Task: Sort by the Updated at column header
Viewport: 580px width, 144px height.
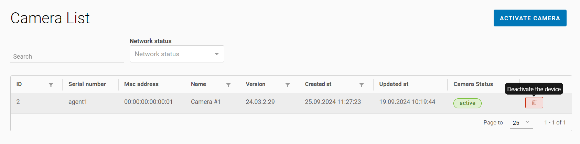Action: pyautogui.click(x=394, y=84)
